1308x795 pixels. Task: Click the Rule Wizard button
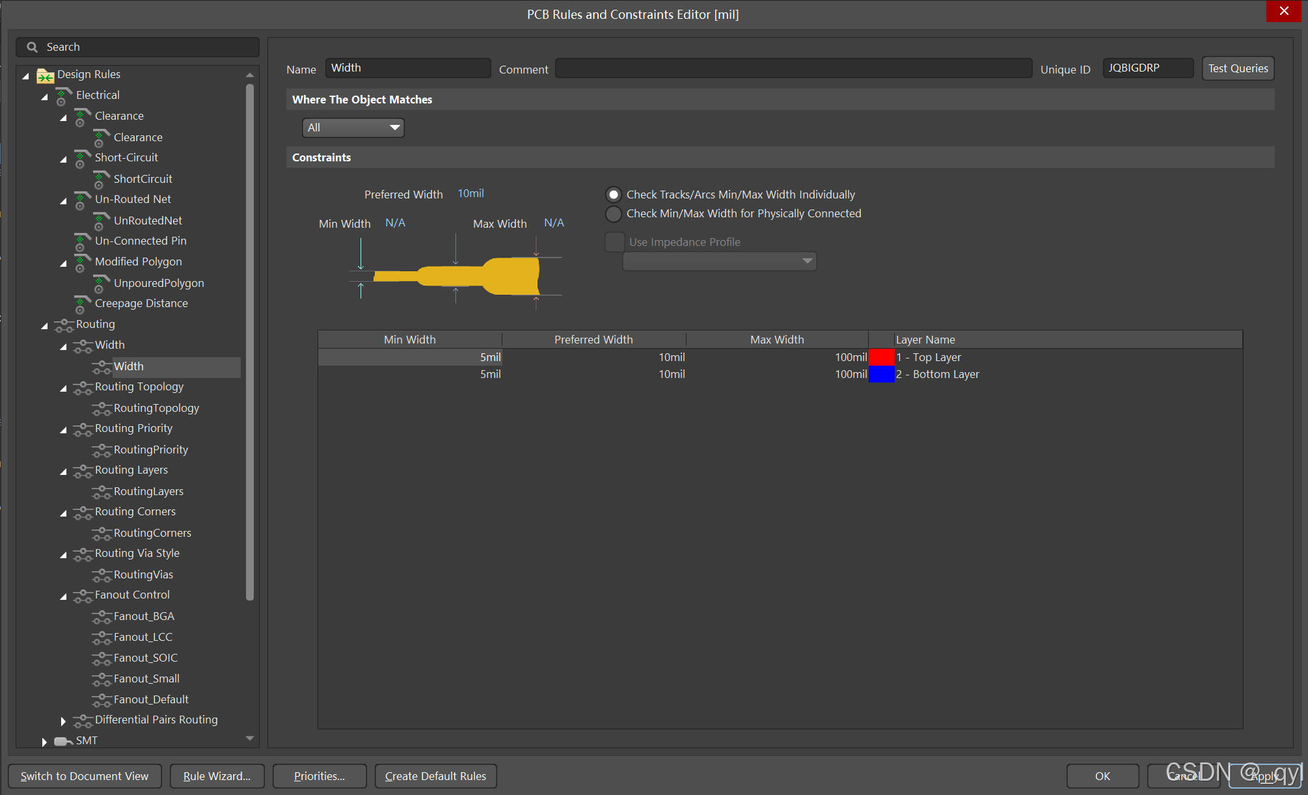tap(217, 776)
